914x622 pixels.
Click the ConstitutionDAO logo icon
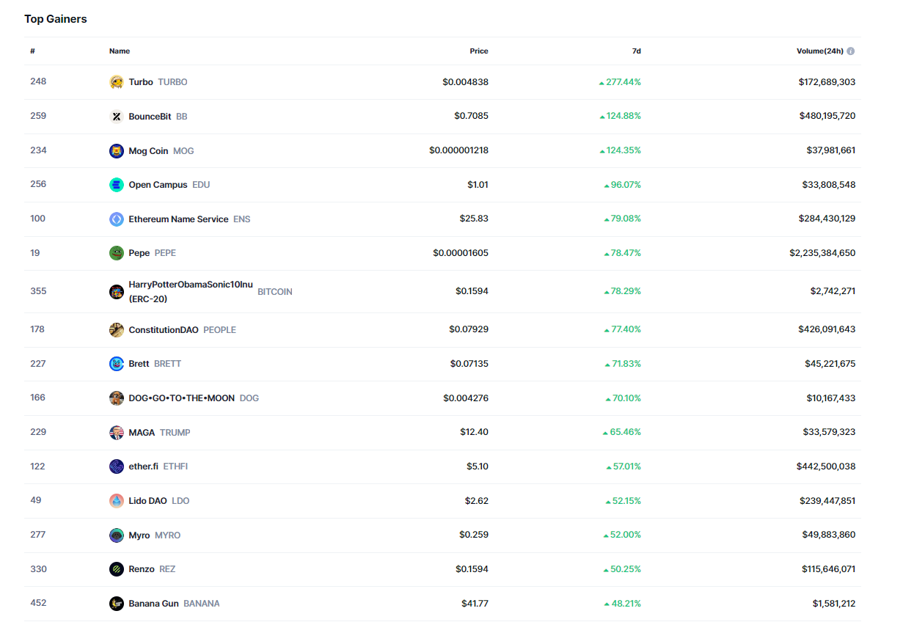pos(116,330)
